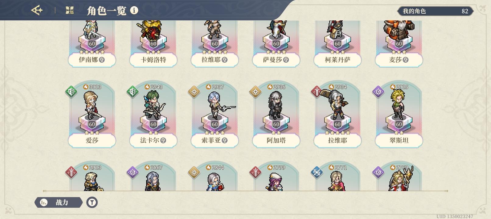
Task: Click the filter funnel icon
Action: 92,202
